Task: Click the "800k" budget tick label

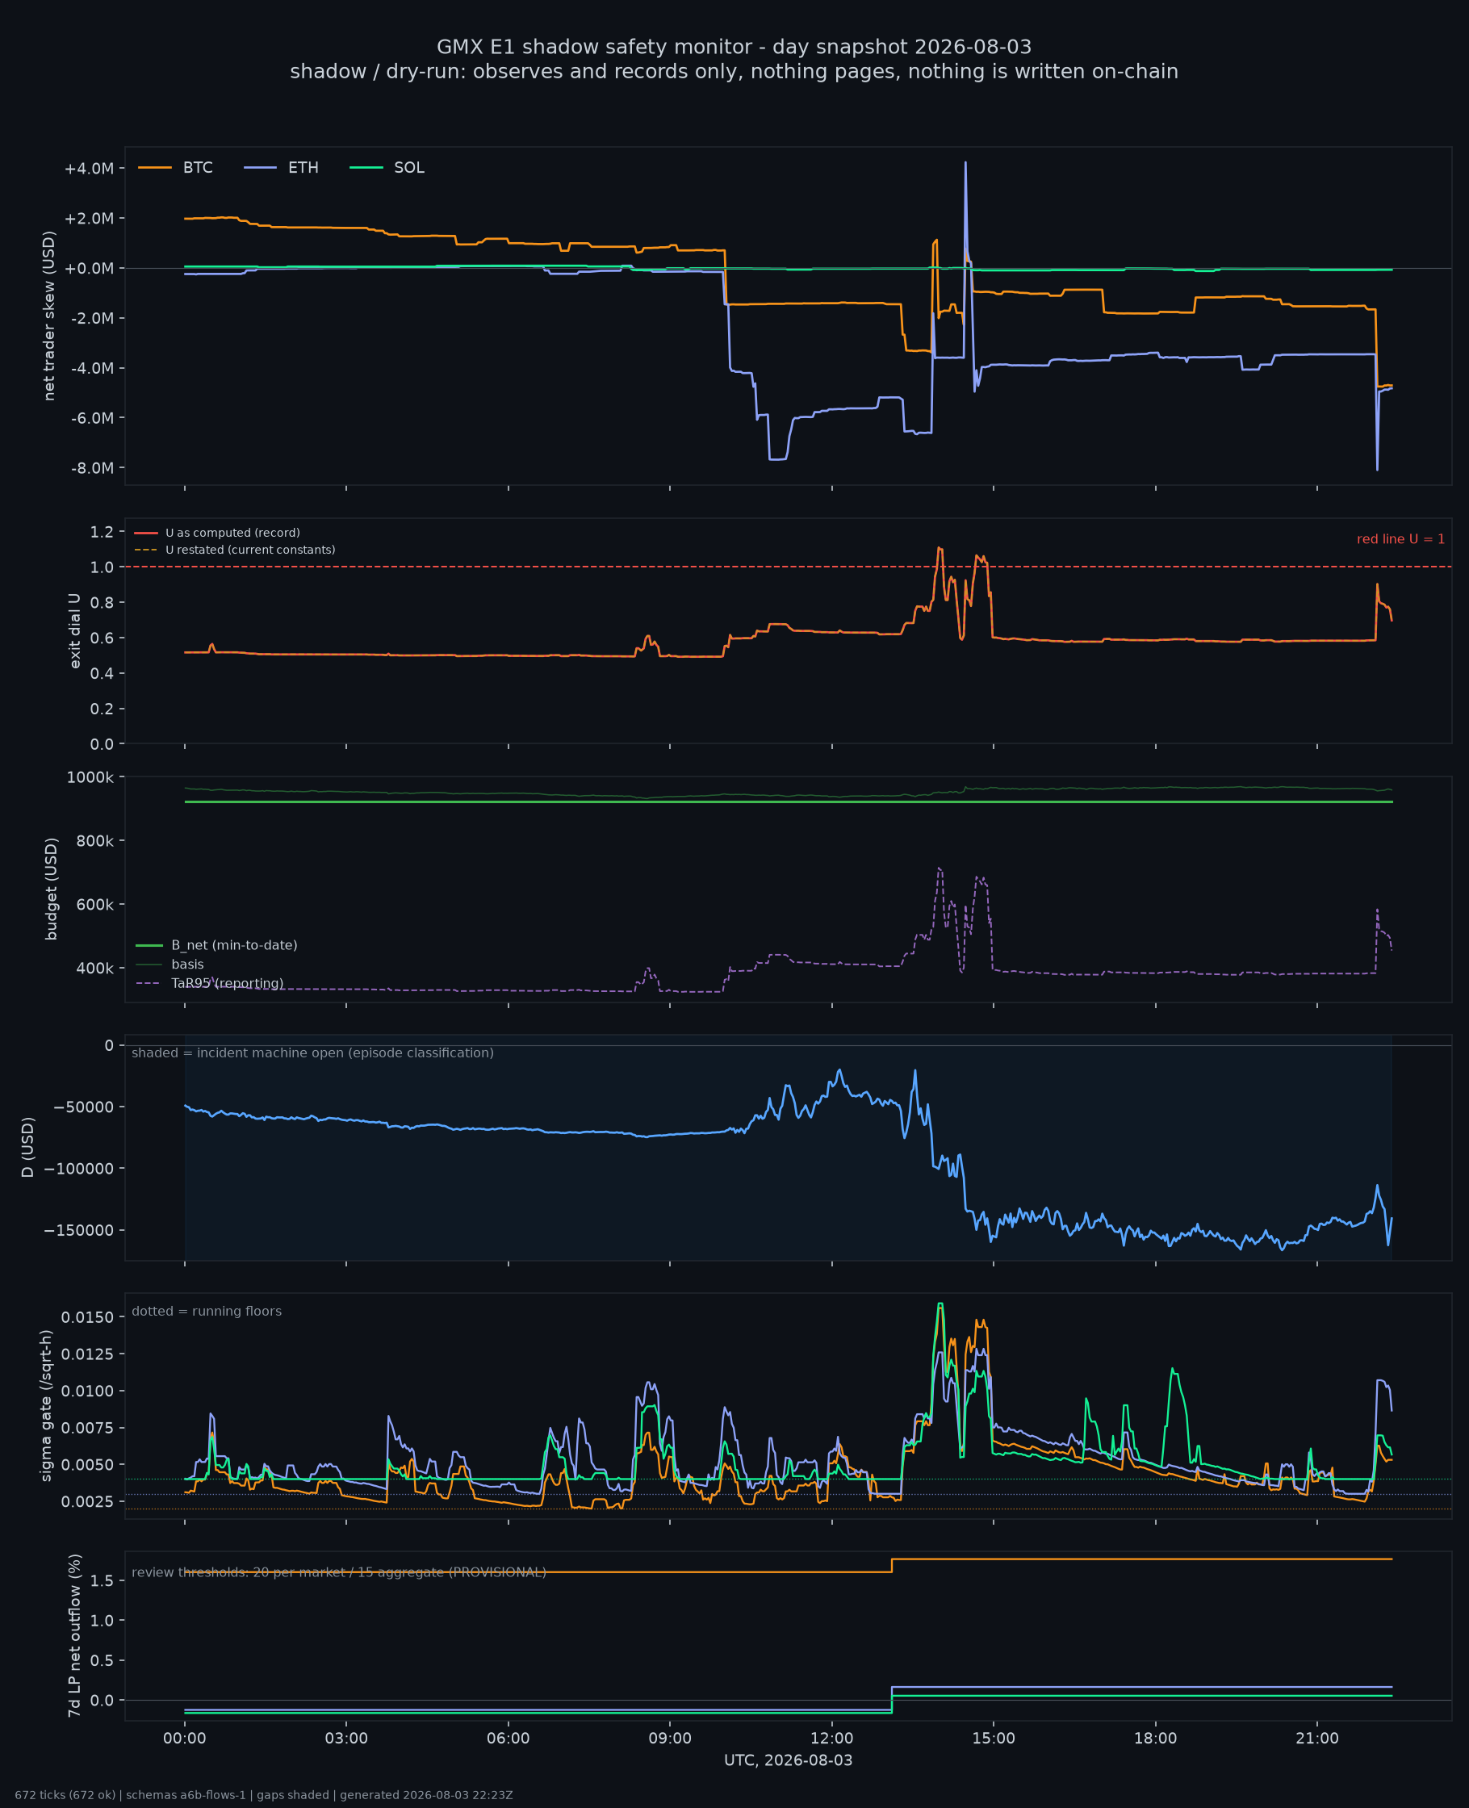Action: (x=94, y=841)
